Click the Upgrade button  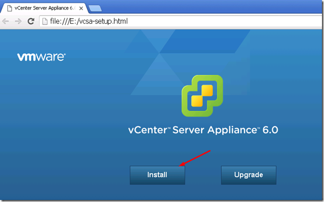tap(249, 175)
